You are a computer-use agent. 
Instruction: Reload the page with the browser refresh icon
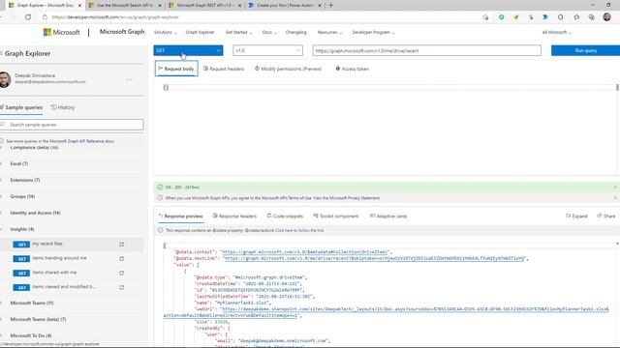[x=28, y=17]
